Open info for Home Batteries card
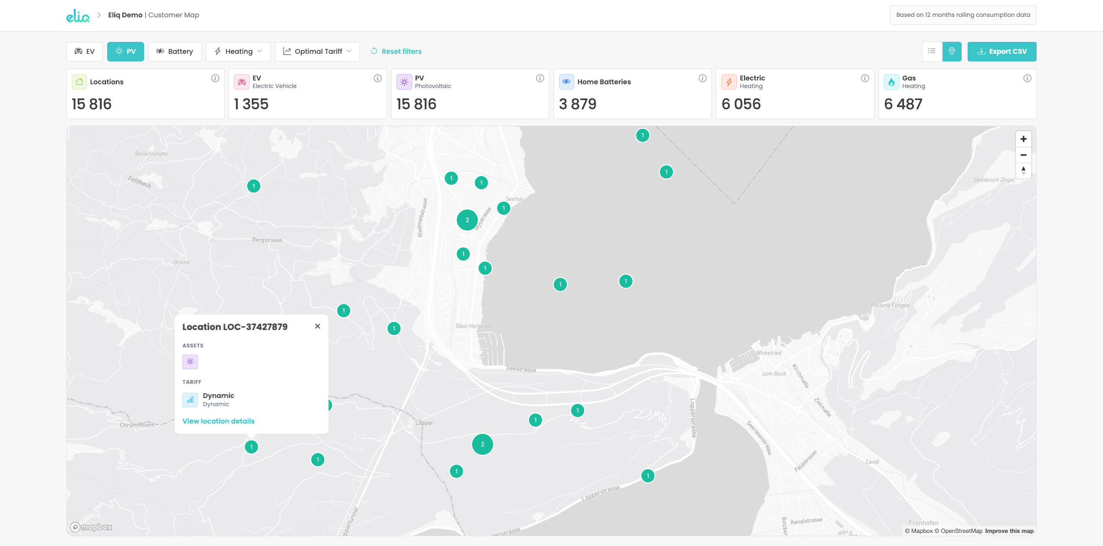This screenshot has height=546, width=1103. 703,78
